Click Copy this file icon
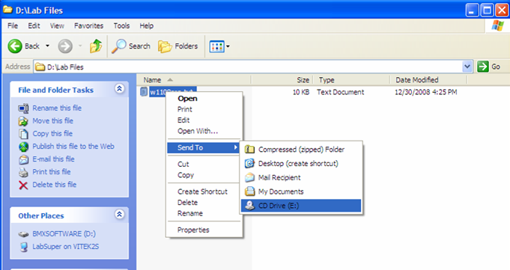 tap(23, 134)
